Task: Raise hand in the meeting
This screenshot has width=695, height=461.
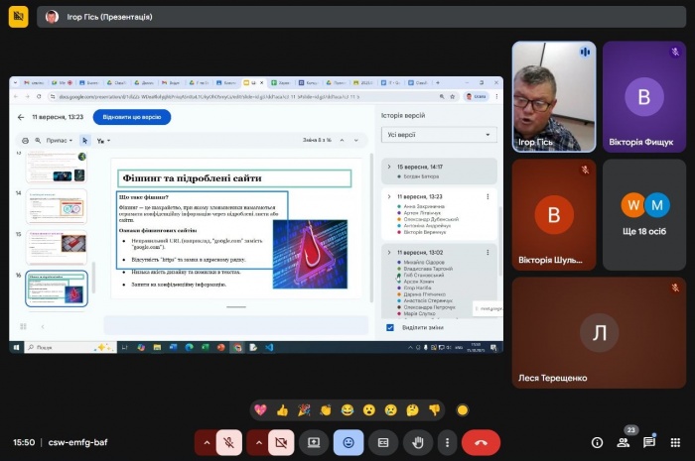Action: pos(418,442)
